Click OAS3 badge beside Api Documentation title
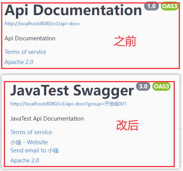 [x=170, y=6]
